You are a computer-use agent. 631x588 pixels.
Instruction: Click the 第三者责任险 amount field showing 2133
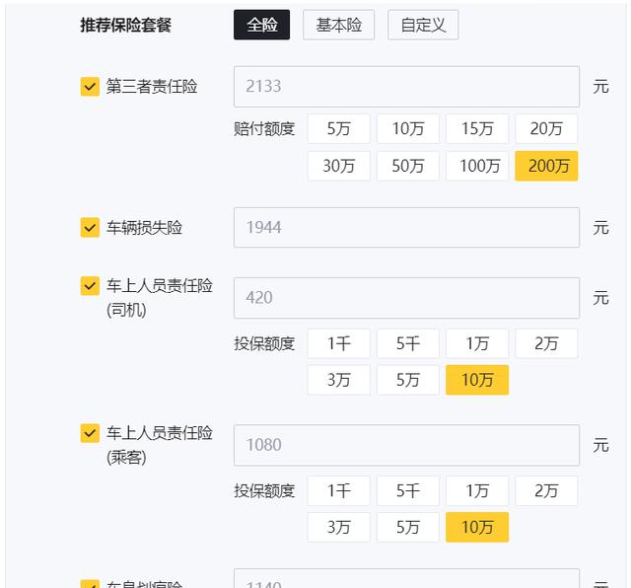(x=406, y=87)
